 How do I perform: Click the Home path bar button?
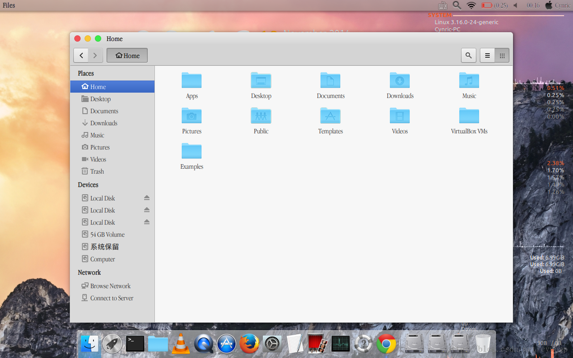127,55
